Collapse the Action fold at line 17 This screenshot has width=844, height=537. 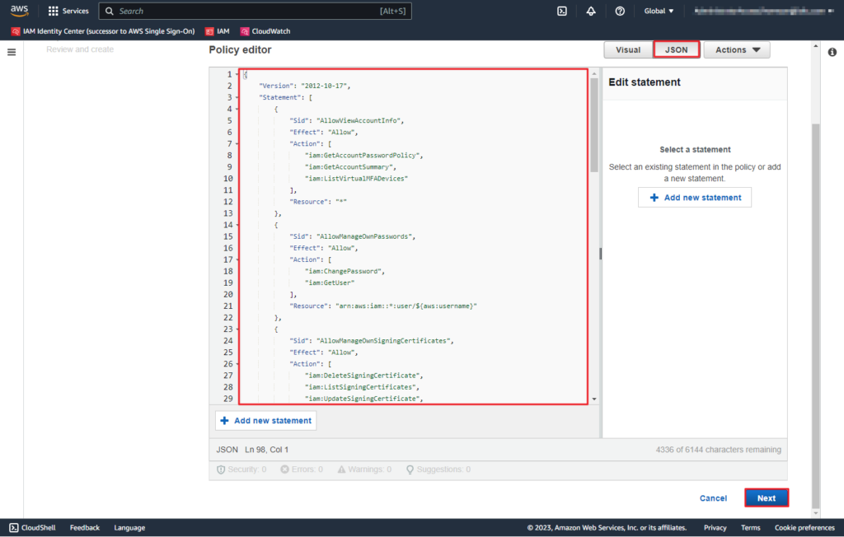point(237,259)
